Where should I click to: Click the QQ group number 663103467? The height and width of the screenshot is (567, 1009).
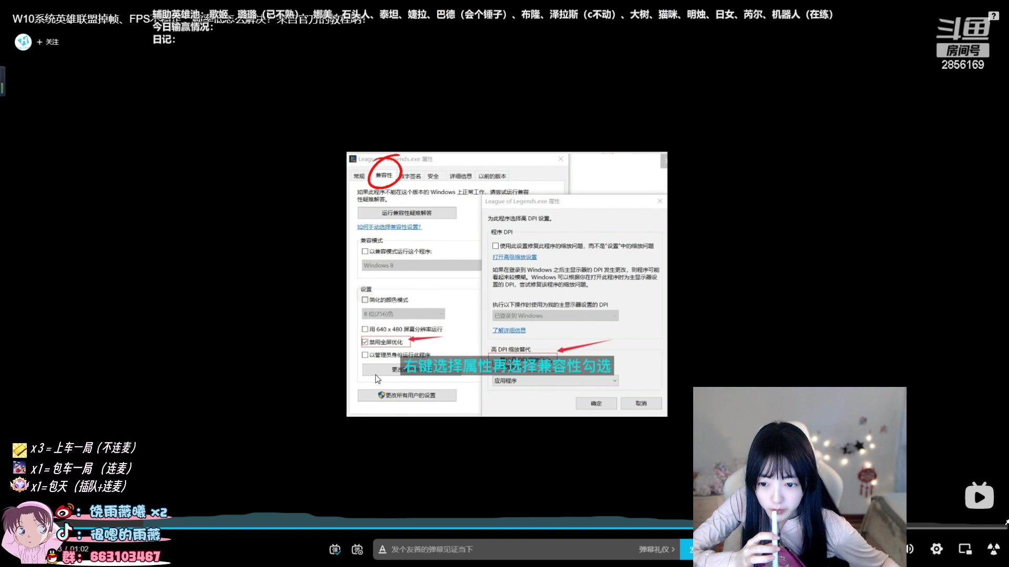pyautogui.click(x=125, y=556)
